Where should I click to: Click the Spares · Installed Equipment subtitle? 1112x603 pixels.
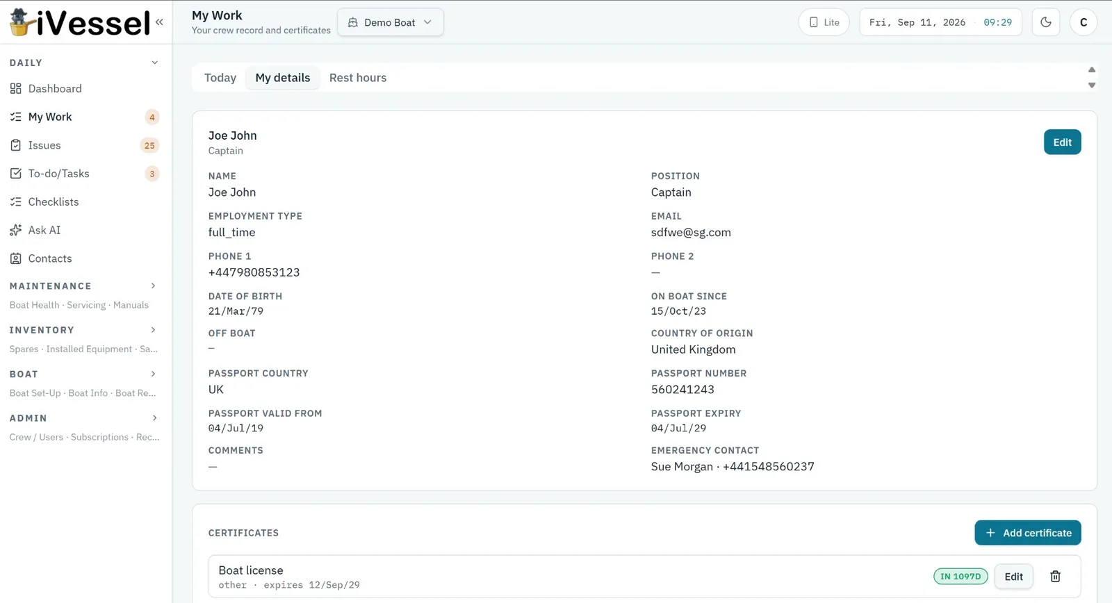pos(83,349)
